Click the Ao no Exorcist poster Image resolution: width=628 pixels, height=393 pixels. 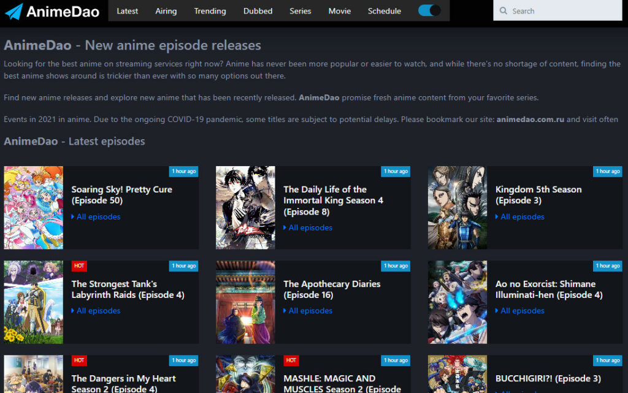coord(458,302)
